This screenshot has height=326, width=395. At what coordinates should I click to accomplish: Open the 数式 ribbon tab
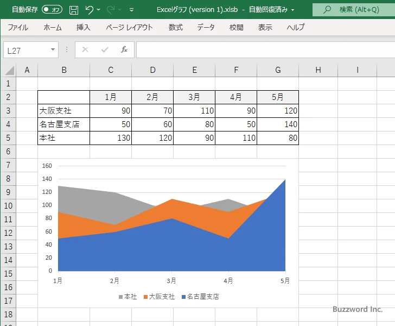pos(176,27)
